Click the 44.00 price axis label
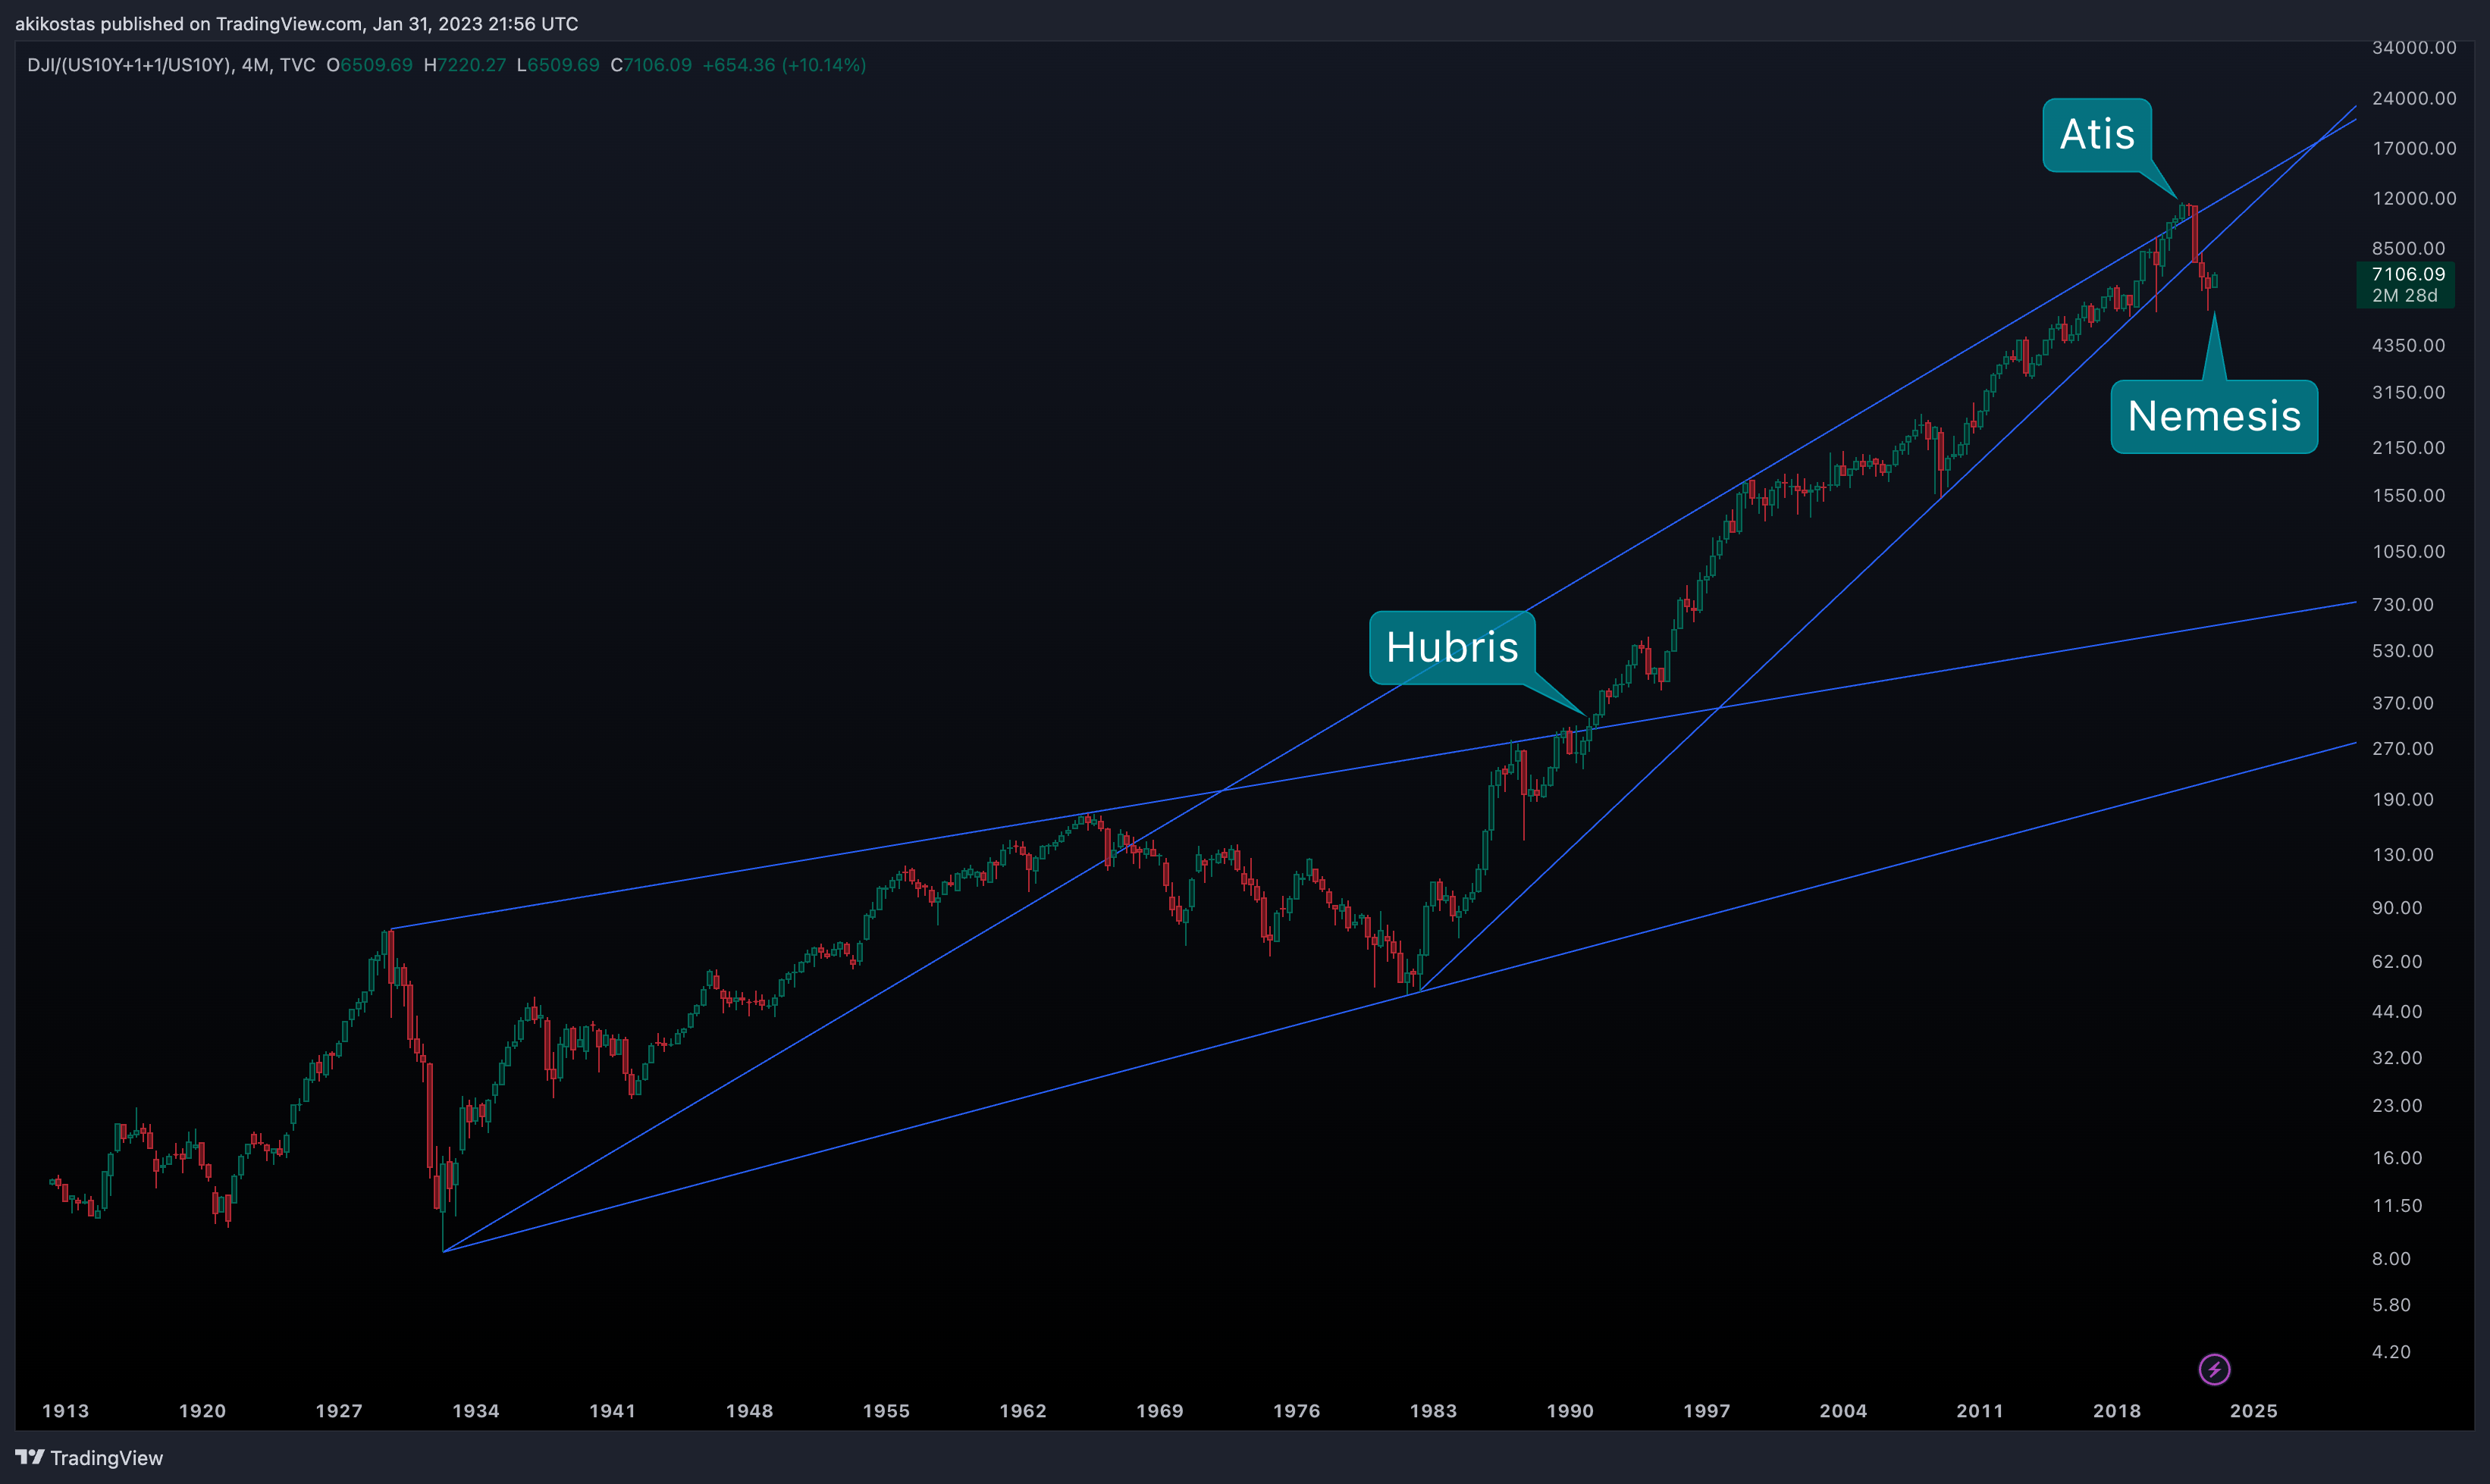Image resolution: width=2490 pixels, height=1484 pixels. click(x=2397, y=1011)
